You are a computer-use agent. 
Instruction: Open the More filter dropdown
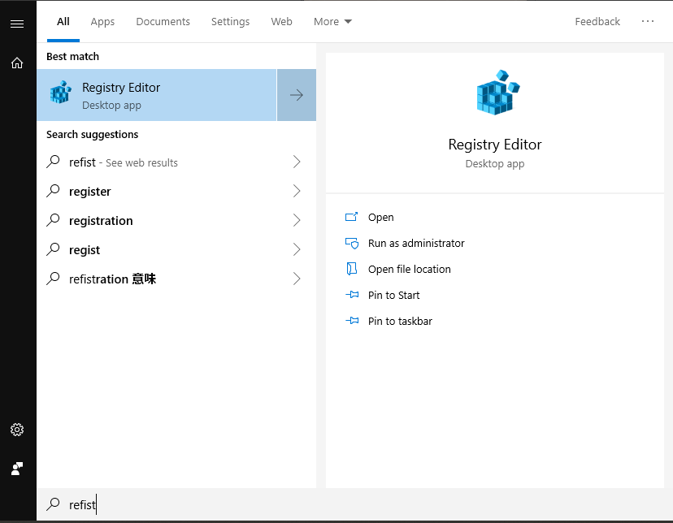(x=332, y=21)
